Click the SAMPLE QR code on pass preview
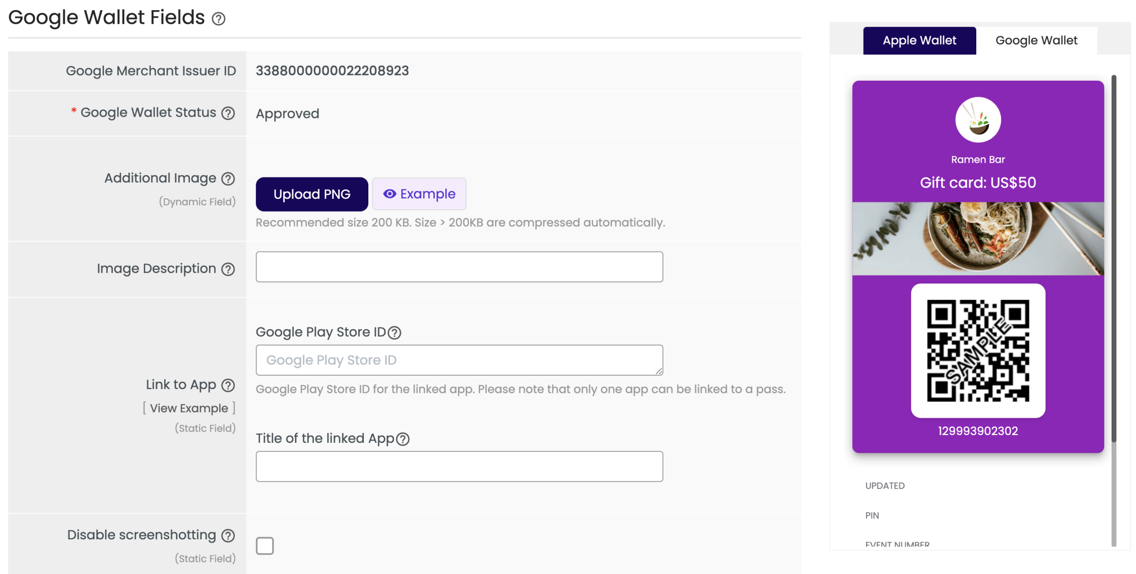Image resolution: width=1136 pixels, height=574 pixels. click(x=978, y=351)
